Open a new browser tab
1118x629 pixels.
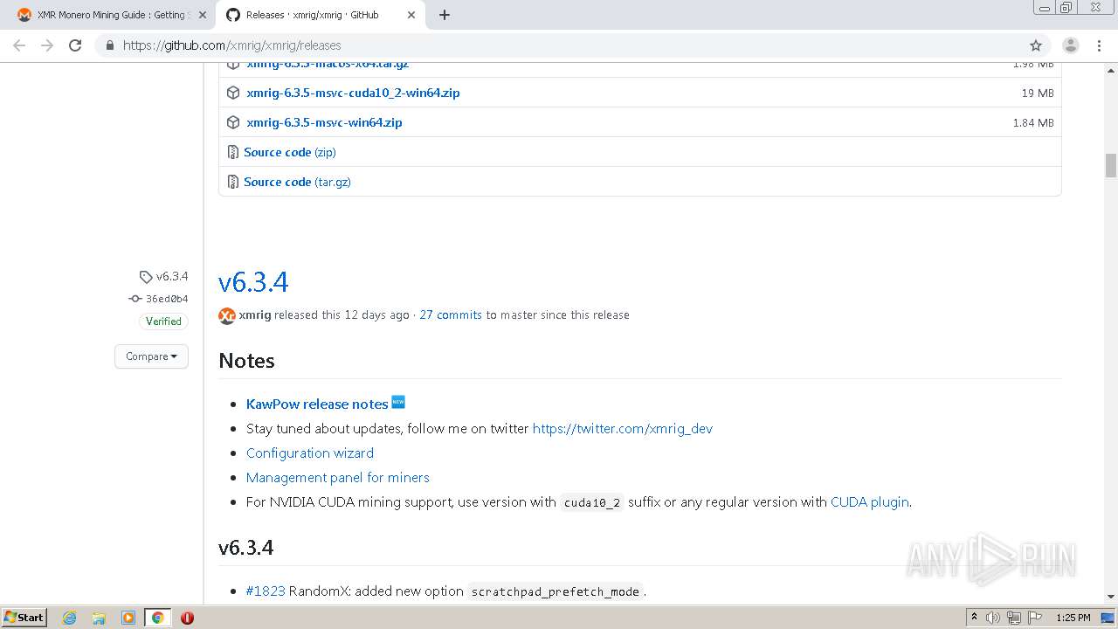[x=444, y=15]
